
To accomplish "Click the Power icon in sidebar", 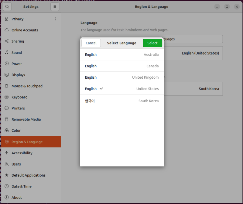I will (7, 64).
